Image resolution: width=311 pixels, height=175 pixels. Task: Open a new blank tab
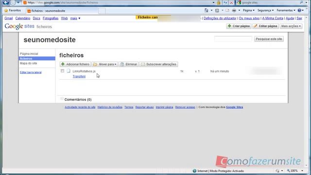tap(102, 11)
